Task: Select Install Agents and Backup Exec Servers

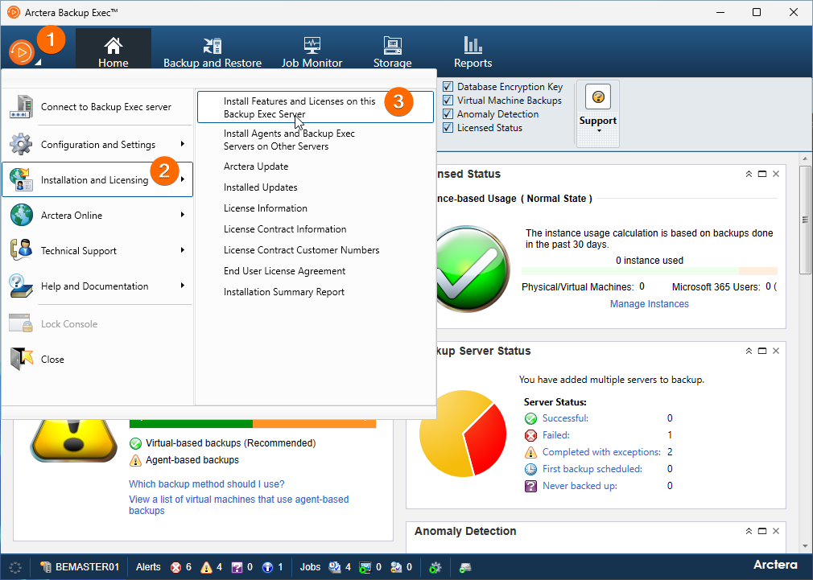Action: [x=289, y=139]
